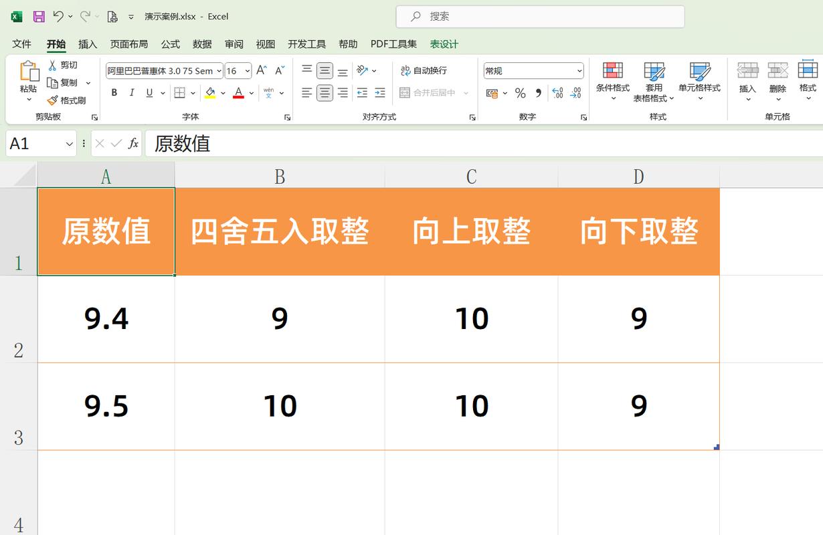Switch to the Review (审阅) tab
Screen dimensions: 823x535
[234, 44]
